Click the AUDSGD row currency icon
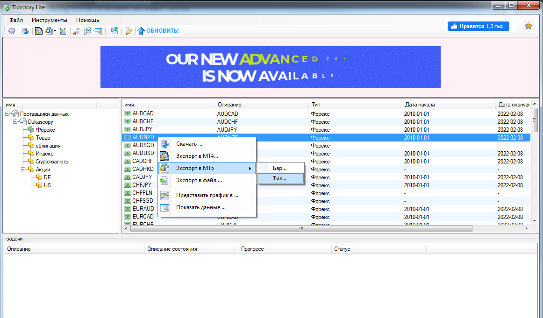The image size is (543, 318). coord(128,145)
